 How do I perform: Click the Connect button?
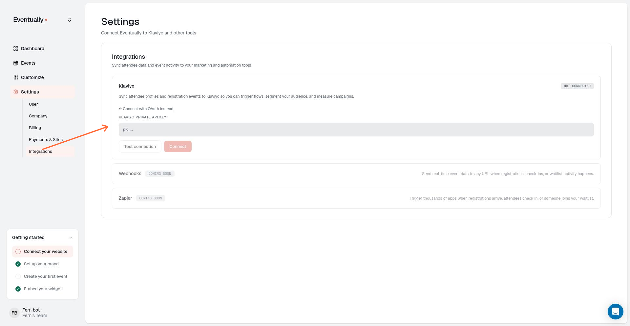click(x=178, y=147)
